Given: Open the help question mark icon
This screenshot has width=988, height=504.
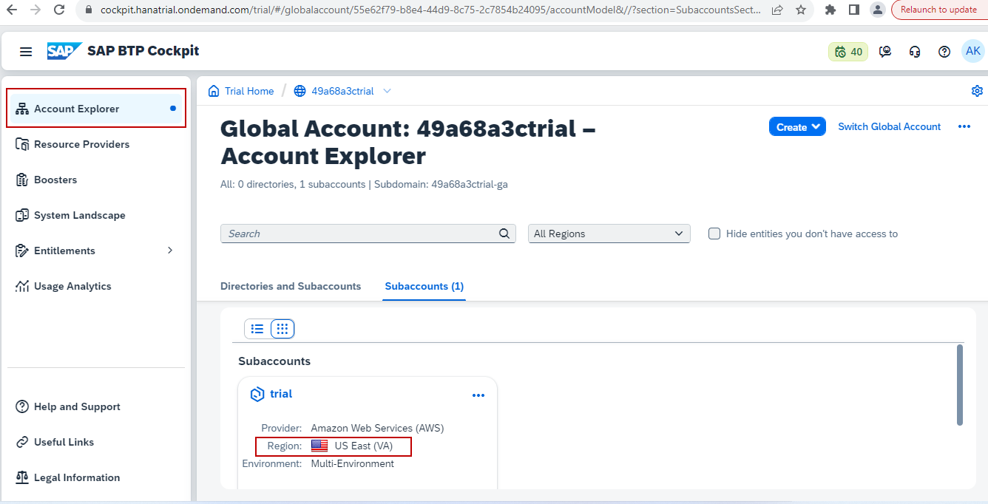Looking at the screenshot, I should pos(944,52).
